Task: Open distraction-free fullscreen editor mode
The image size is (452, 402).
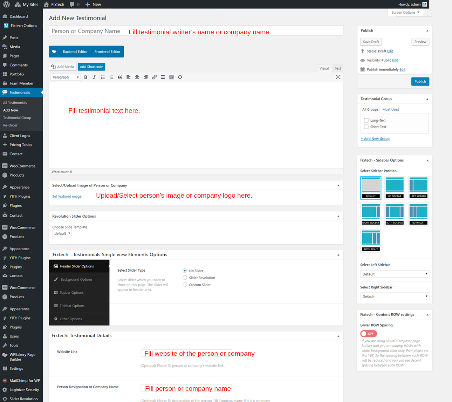Action: [338, 77]
